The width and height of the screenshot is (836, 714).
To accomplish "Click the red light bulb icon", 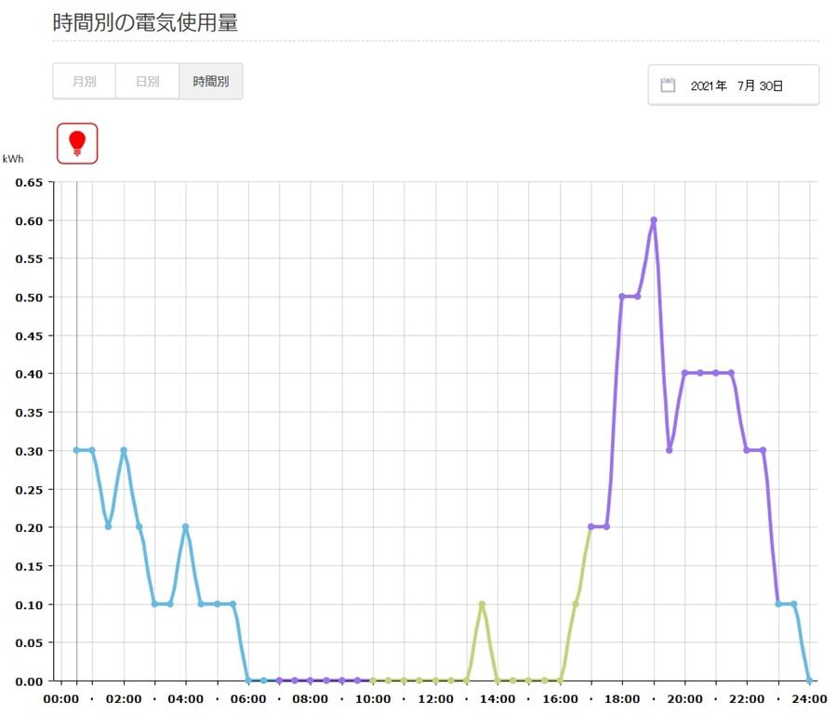I will click(x=77, y=143).
